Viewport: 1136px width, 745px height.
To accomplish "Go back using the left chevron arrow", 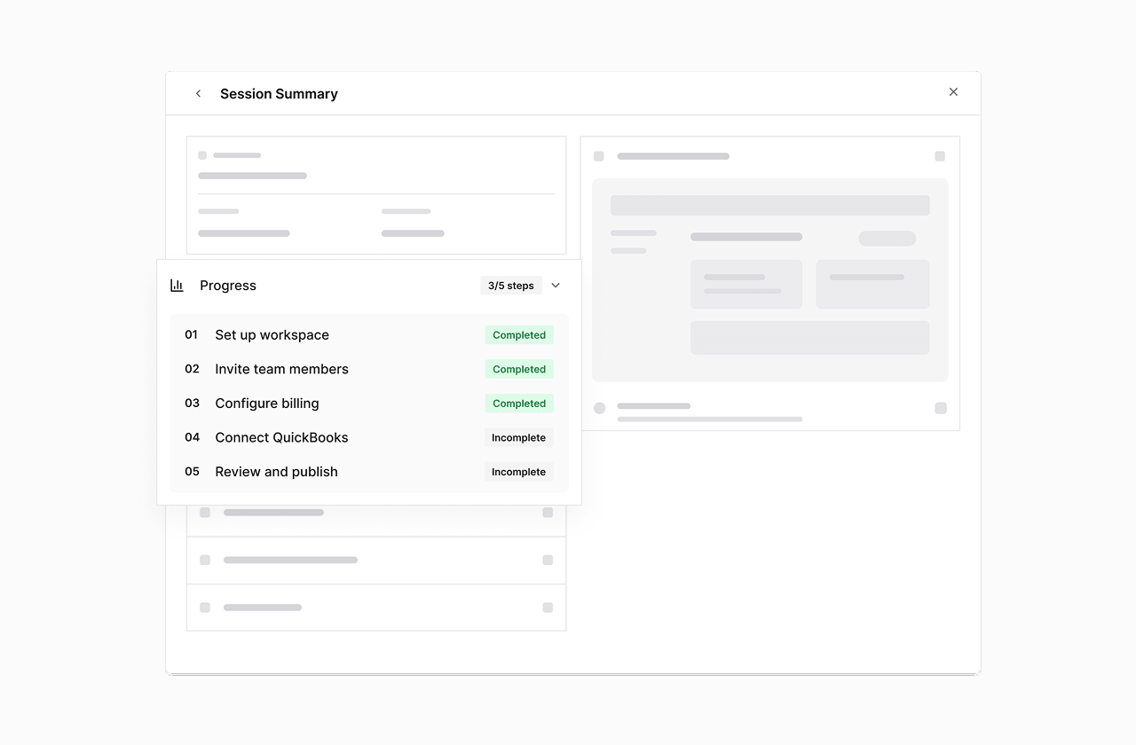I will 198,93.
